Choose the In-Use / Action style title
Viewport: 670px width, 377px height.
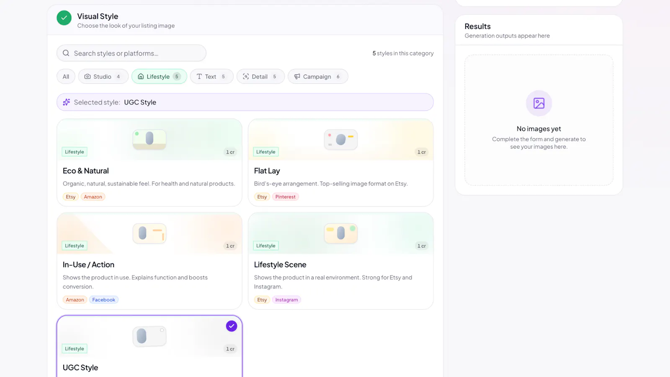tap(88, 265)
